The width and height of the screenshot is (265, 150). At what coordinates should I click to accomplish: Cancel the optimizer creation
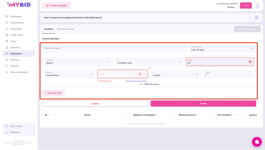(x=95, y=104)
